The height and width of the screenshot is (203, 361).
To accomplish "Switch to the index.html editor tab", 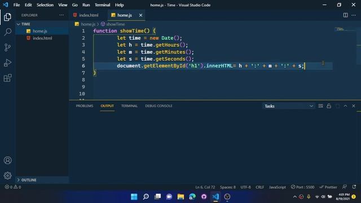I will tap(89, 15).
